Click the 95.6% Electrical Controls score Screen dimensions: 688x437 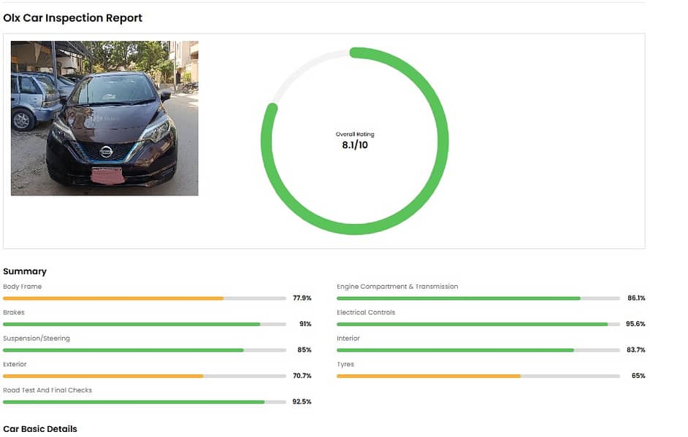(635, 324)
